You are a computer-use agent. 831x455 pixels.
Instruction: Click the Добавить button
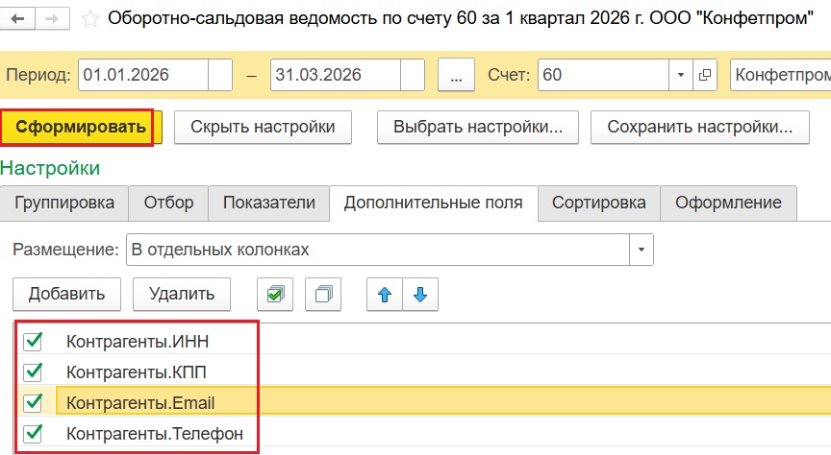[66, 294]
